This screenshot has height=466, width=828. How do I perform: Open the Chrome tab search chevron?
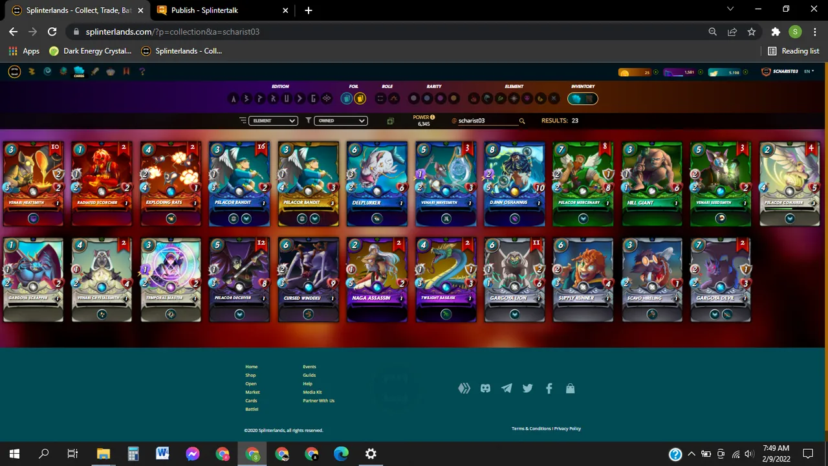(x=730, y=10)
